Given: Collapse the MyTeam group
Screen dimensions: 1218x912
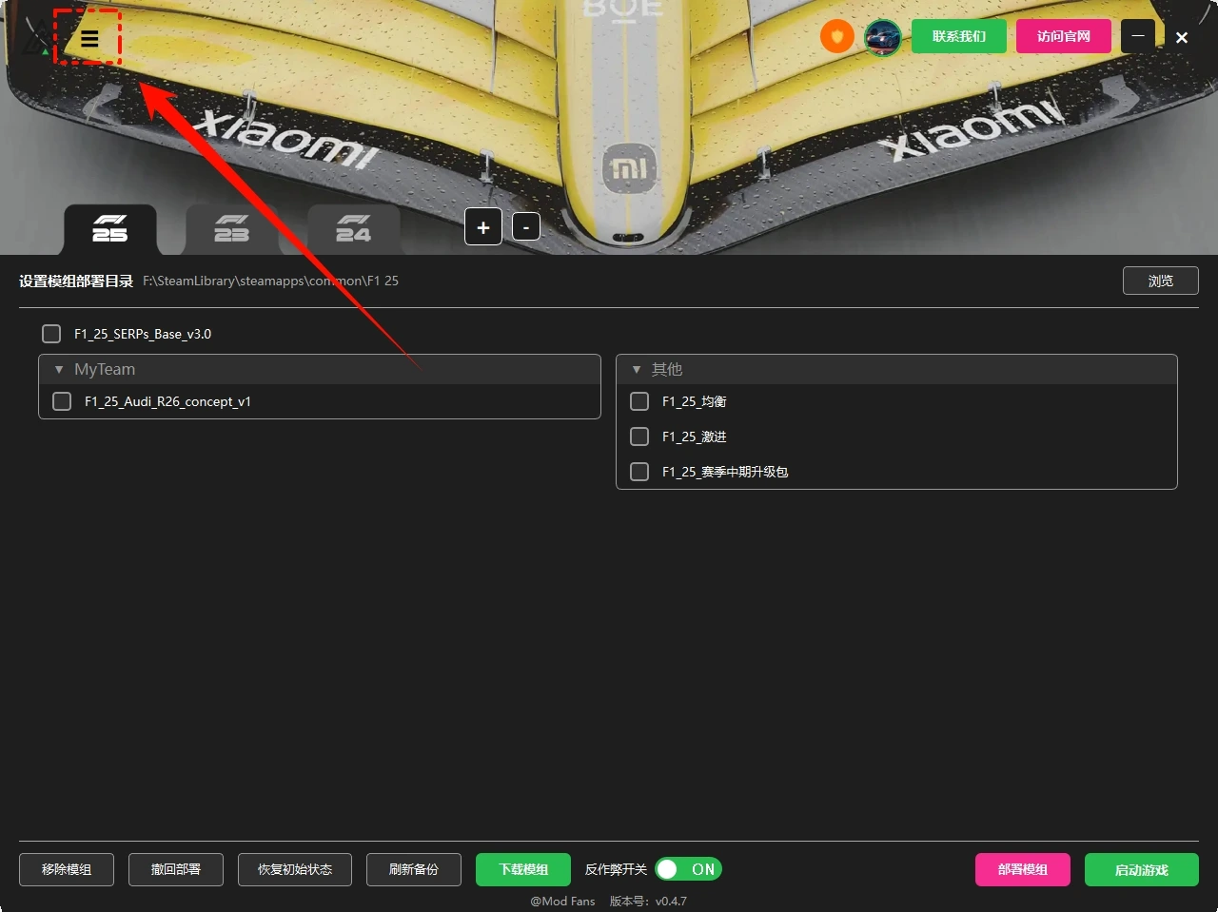Looking at the screenshot, I should [59, 369].
